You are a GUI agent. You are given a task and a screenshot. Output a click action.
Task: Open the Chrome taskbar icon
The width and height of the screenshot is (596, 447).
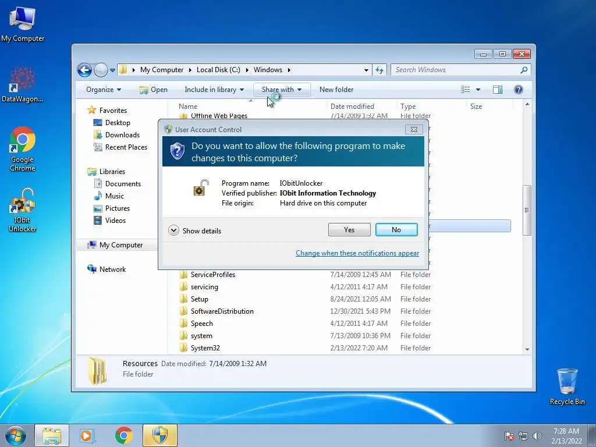[x=123, y=435]
